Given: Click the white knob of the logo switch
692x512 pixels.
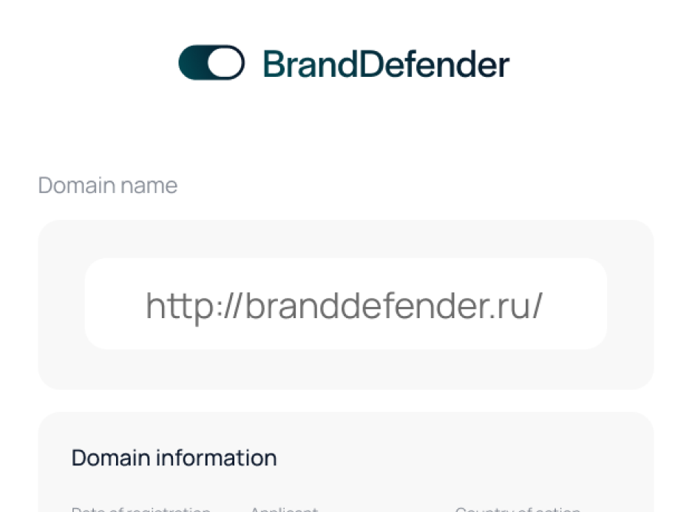Looking at the screenshot, I should (225, 63).
